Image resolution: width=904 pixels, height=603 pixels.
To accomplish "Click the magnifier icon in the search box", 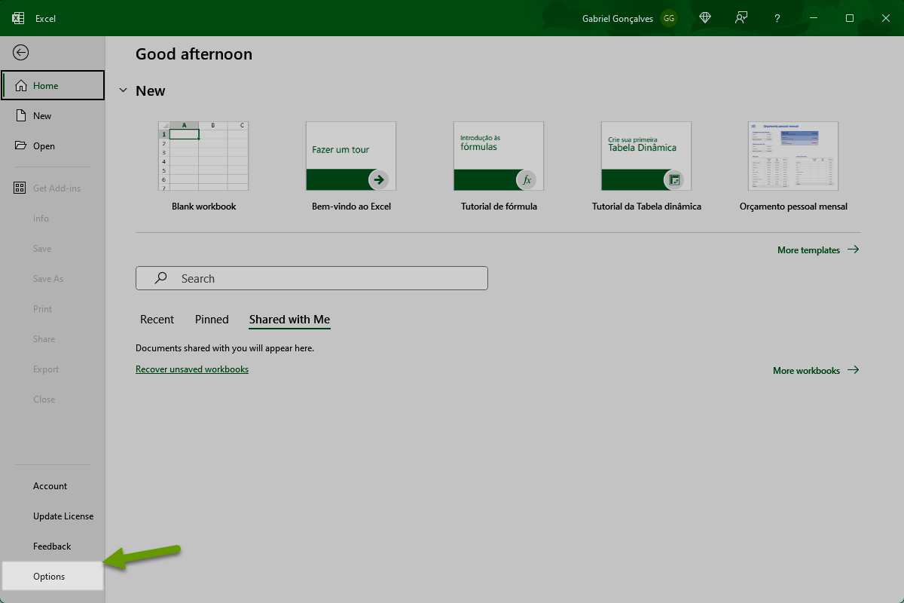I will coord(160,278).
